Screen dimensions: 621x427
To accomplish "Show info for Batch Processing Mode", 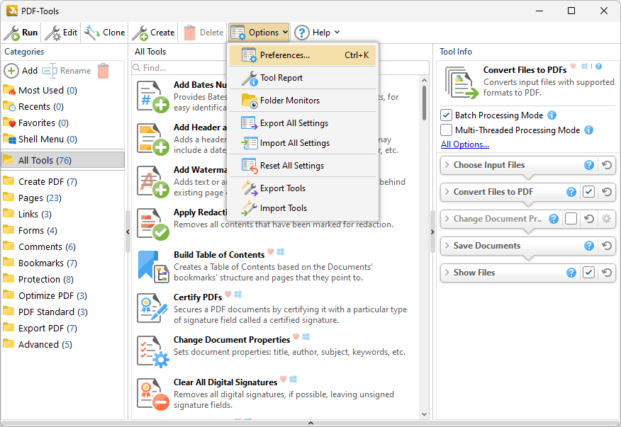I will tap(552, 115).
